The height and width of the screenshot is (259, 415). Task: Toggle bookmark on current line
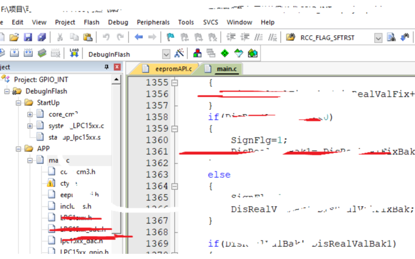171,37
